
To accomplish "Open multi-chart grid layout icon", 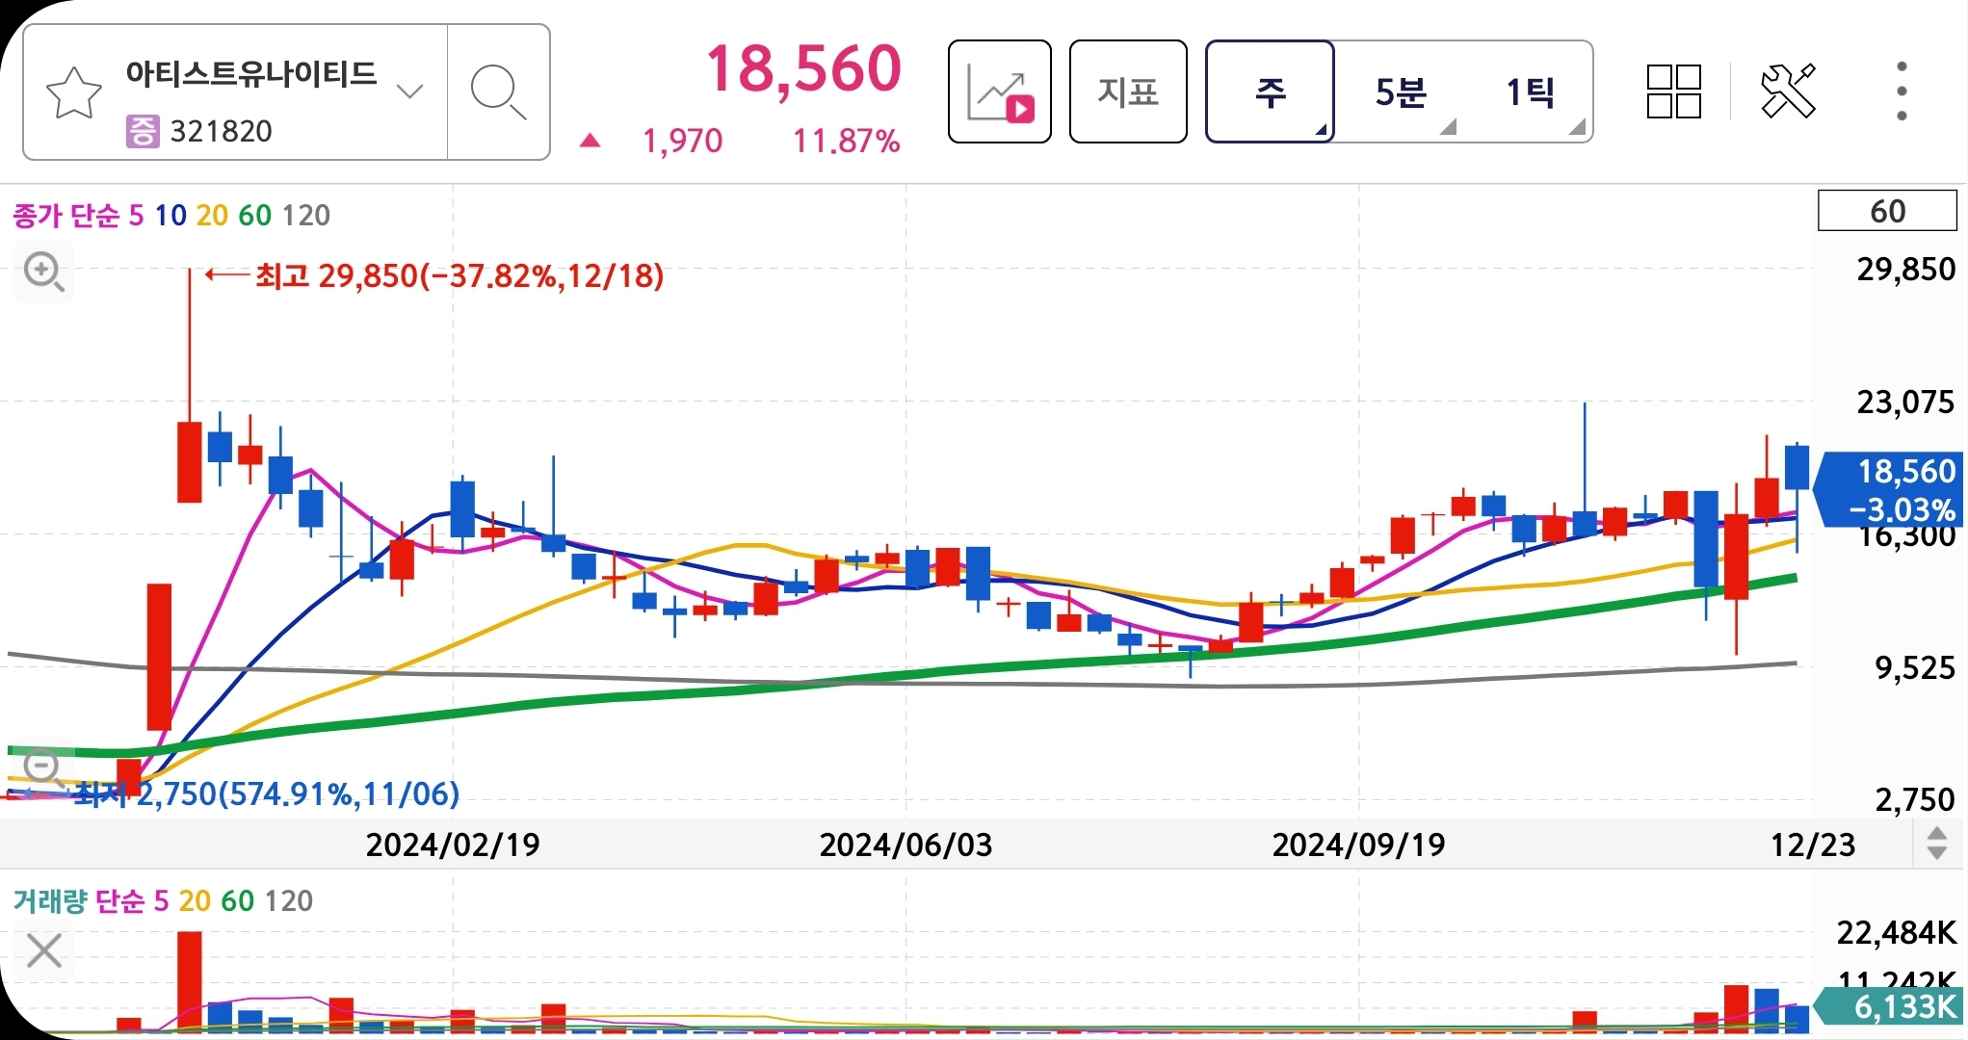I will (x=1674, y=91).
